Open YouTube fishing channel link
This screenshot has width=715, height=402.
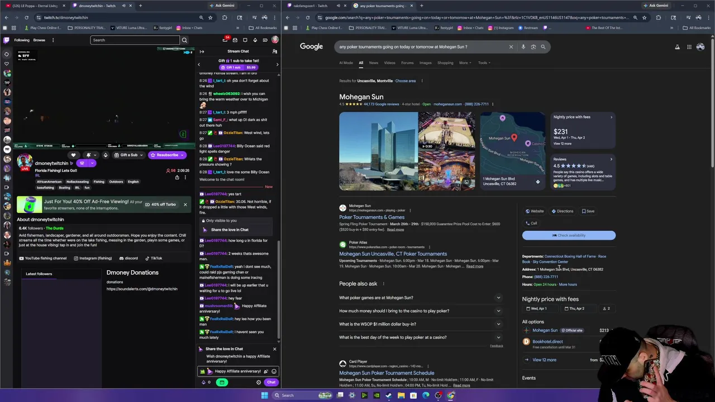click(x=43, y=258)
